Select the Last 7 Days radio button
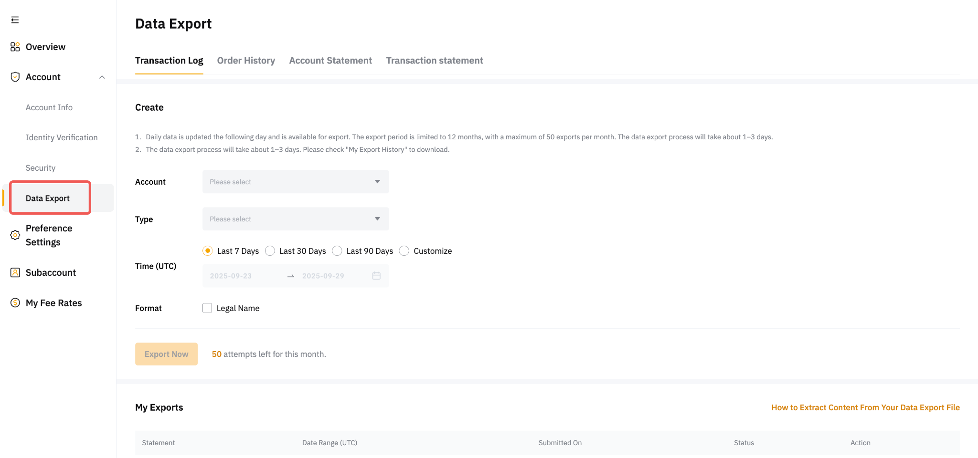Image resolution: width=978 pixels, height=458 pixels. coord(208,251)
